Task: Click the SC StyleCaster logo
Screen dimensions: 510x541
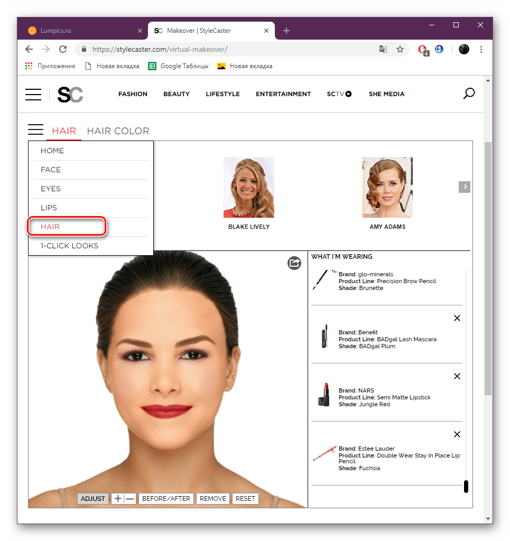Action: 70,95
